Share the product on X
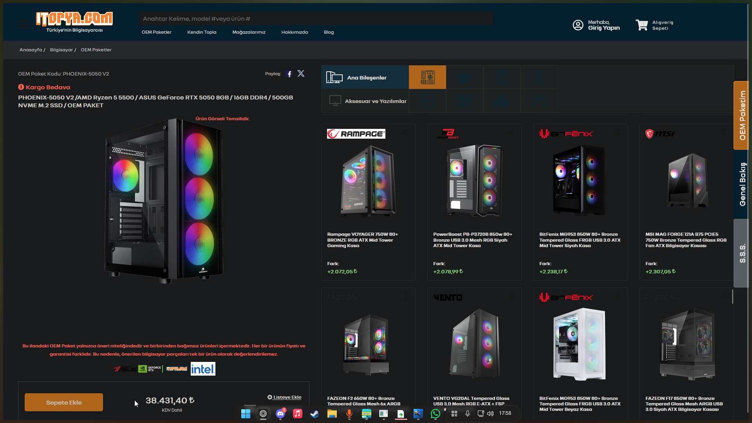 [301, 74]
